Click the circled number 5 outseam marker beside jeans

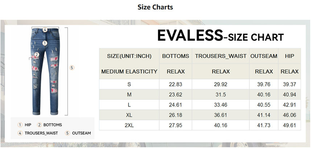(72, 68)
